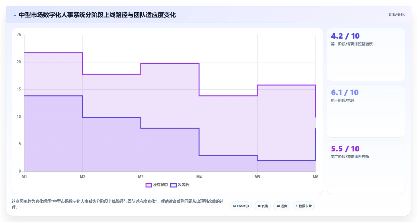Click the 阶段变化 label in header
The image size is (417, 222).
click(x=397, y=14)
